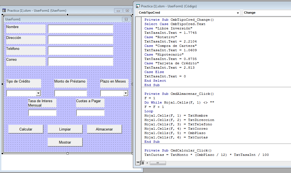Click the UserForm window title icon
Screen dimensions: 291x173
pyautogui.click(x=4, y=11)
